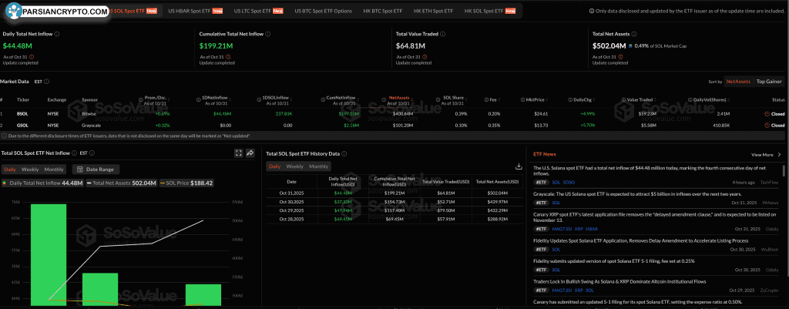
Task: Open the HK SOL Spot ETF tab
Action: click(489, 11)
